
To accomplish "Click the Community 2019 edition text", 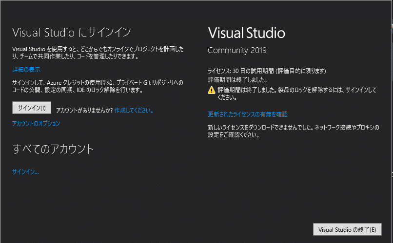I will pos(237,50).
